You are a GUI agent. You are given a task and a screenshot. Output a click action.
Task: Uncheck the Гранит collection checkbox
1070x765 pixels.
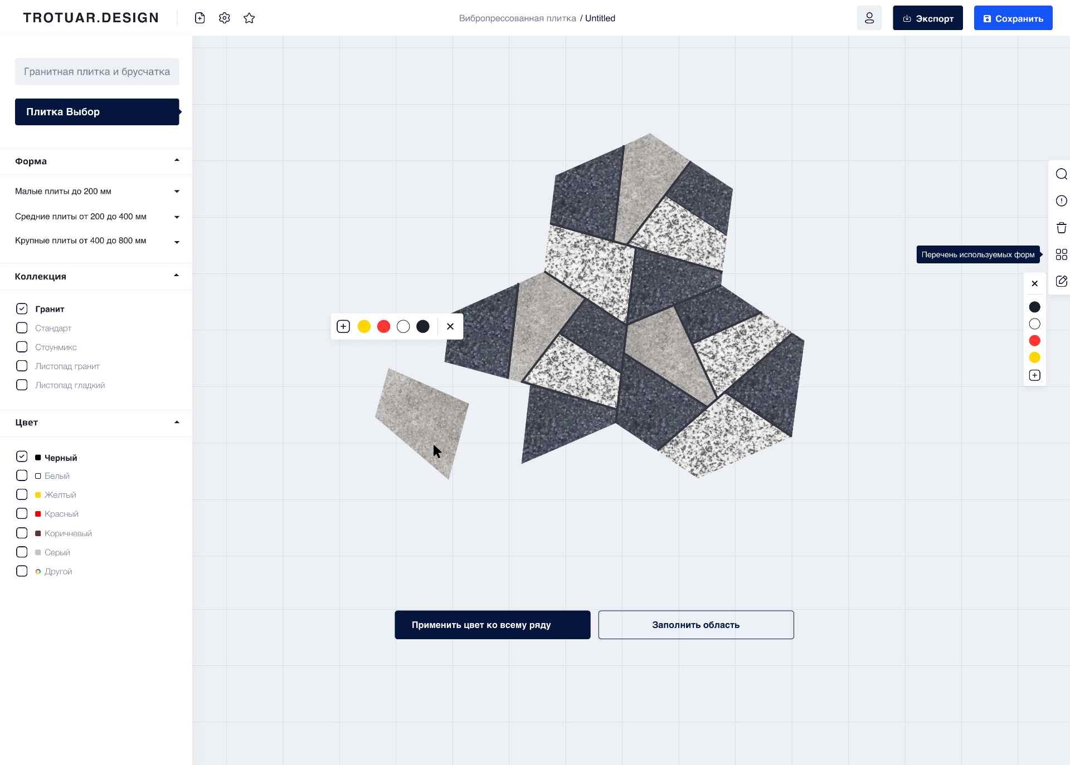point(22,308)
